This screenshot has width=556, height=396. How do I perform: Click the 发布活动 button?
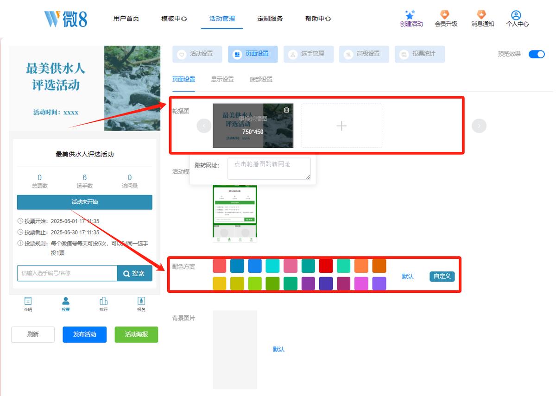[85, 334]
